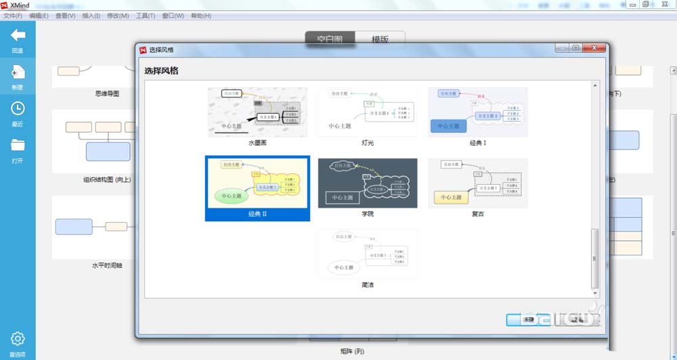
Task: Open 首选项 preferences gear icon
Action: coord(18,338)
